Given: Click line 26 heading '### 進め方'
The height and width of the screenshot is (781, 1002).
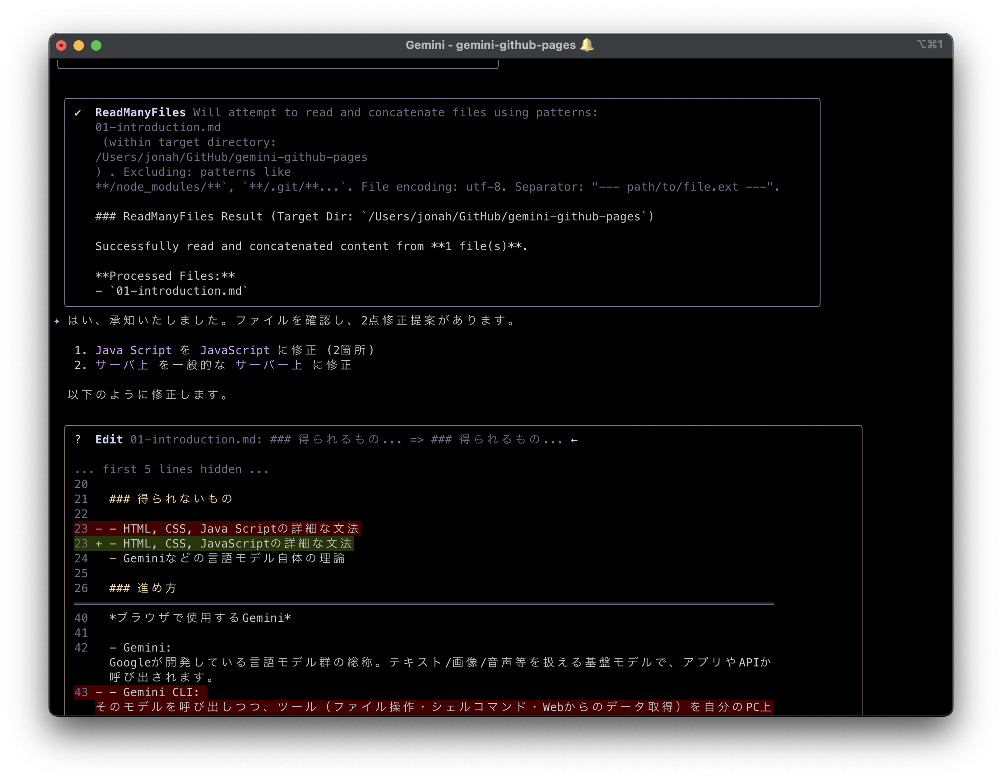Looking at the screenshot, I should pyautogui.click(x=143, y=588).
